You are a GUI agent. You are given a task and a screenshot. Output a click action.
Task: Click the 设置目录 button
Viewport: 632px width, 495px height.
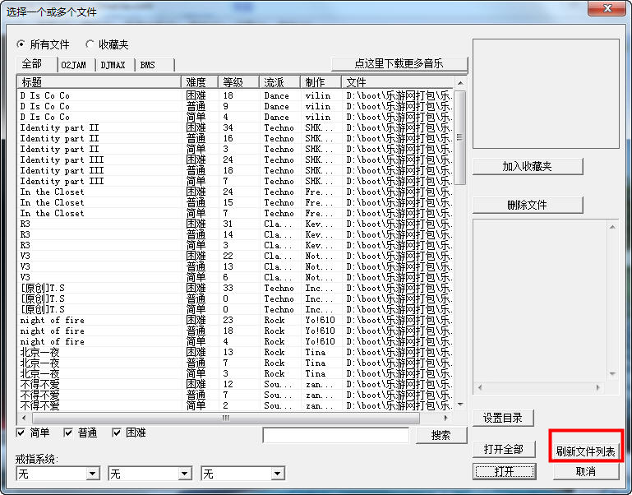(x=503, y=418)
